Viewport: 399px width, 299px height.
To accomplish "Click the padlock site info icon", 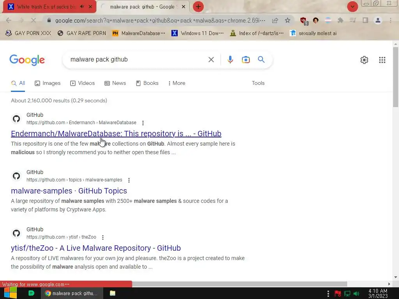I will tap(49, 20).
